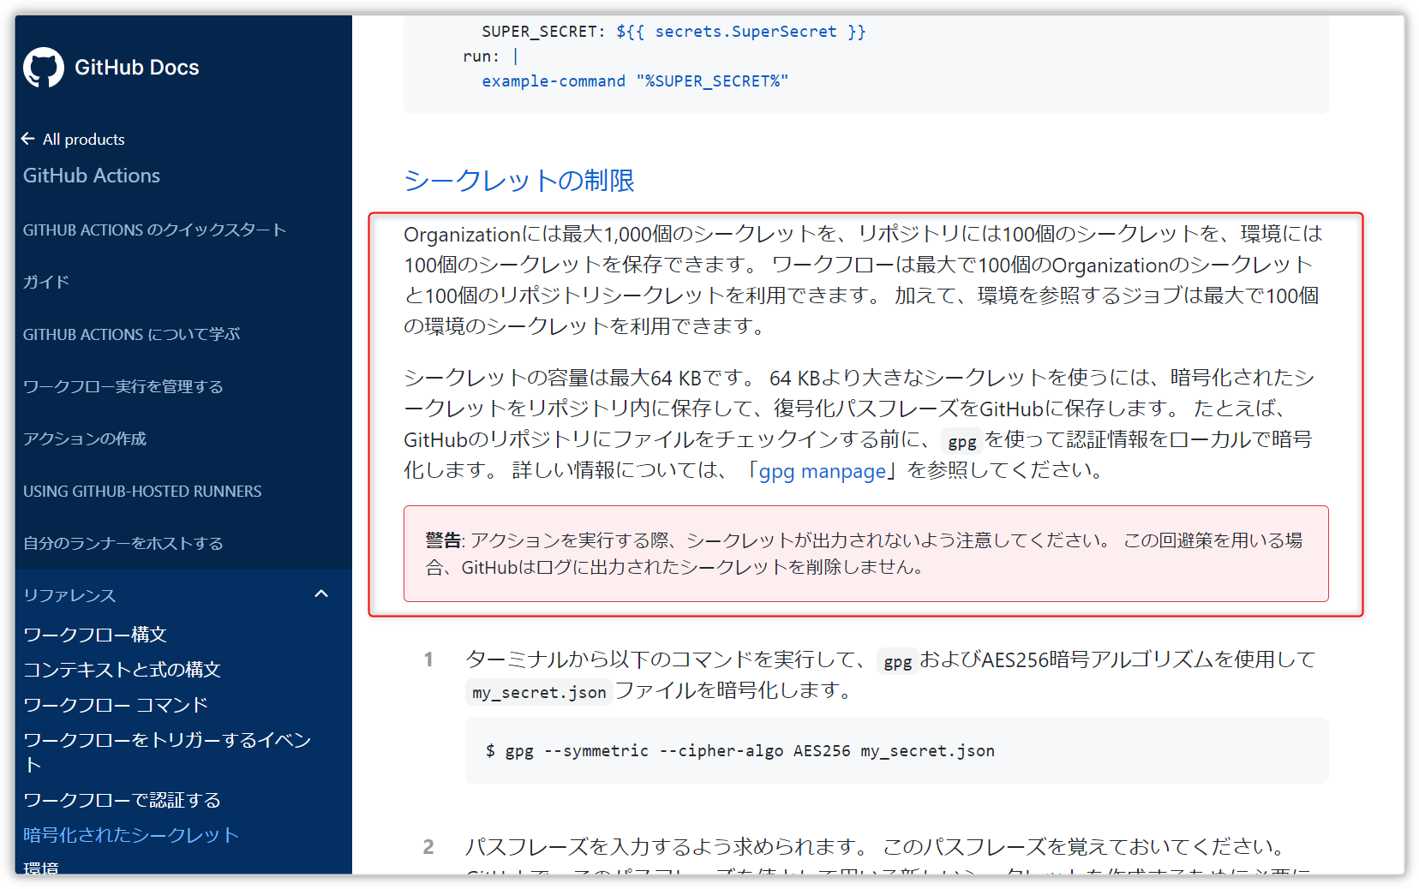Follow the gpg manpage link
Image resolution: width=1419 pixels, height=889 pixels.
[823, 471]
